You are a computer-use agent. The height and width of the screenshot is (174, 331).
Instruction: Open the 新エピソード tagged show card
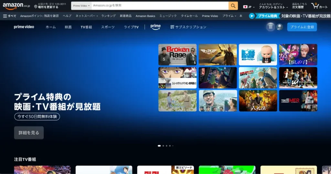165,170
